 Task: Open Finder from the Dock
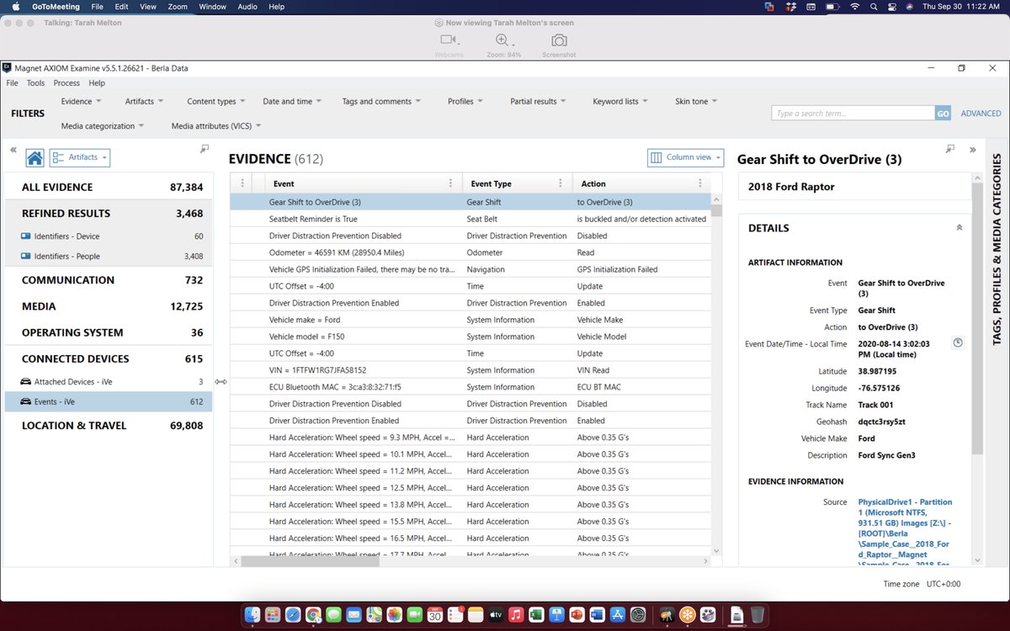252,615
